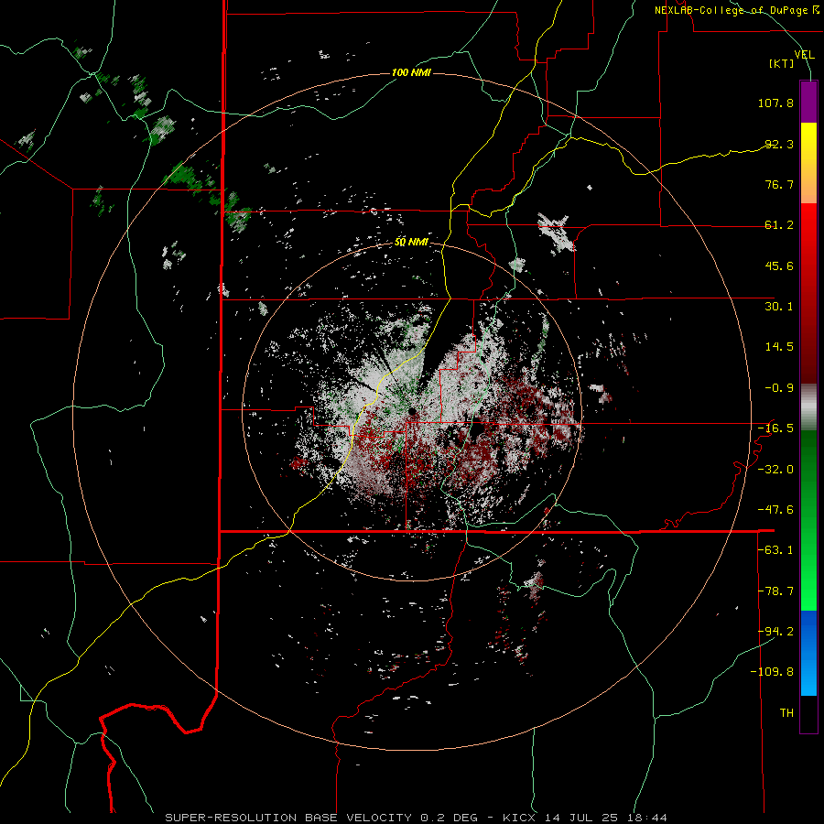Viewport: 824px width, 824px height.
Task: Select the -0.9 velocity scale value
Action: 779,388
